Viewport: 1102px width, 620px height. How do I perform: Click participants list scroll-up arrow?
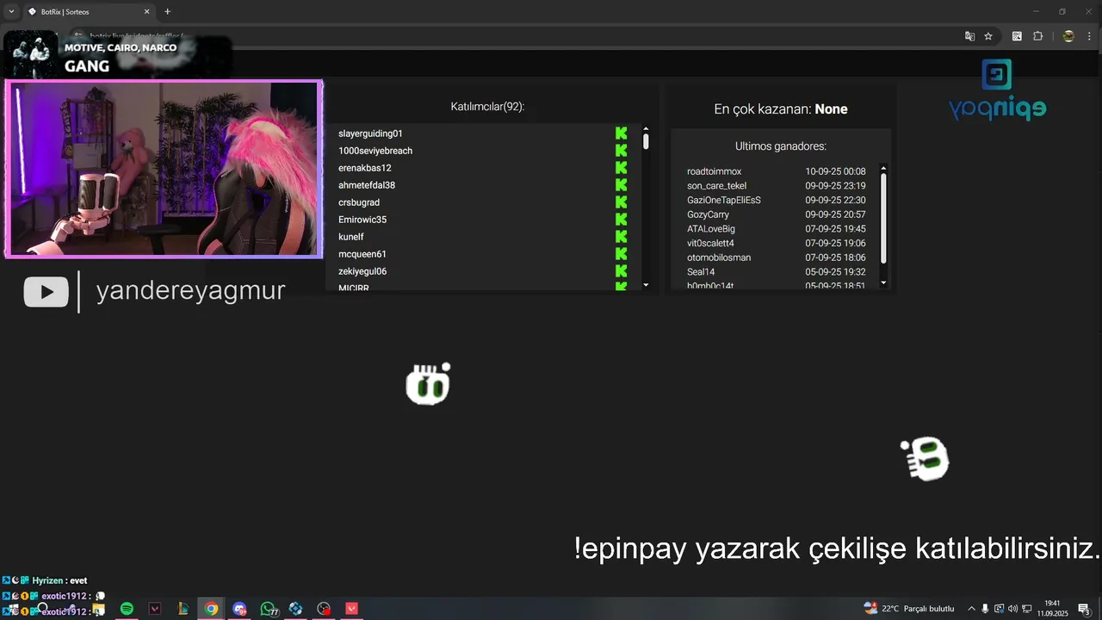(646, 129)
